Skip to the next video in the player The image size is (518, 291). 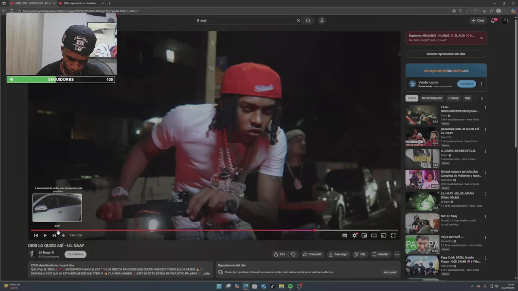54,235
